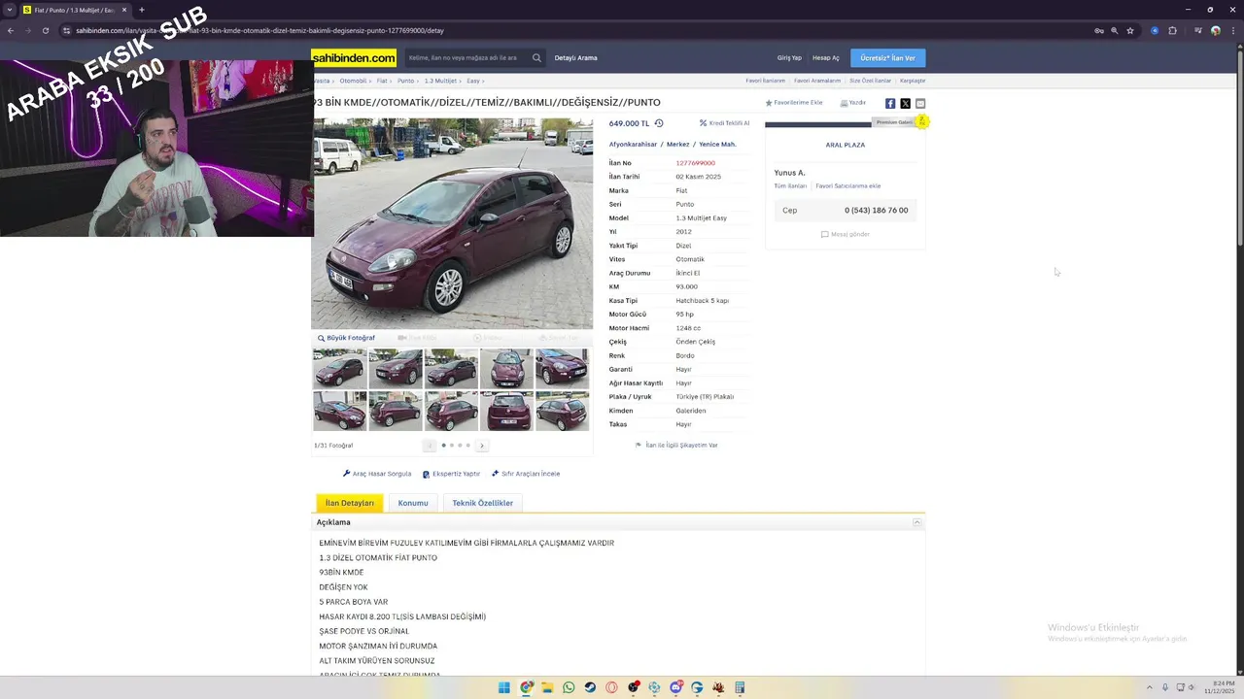Open the Chrome profile avatar
Viewport: 1244px width, 699px height.
(1215, 30)
